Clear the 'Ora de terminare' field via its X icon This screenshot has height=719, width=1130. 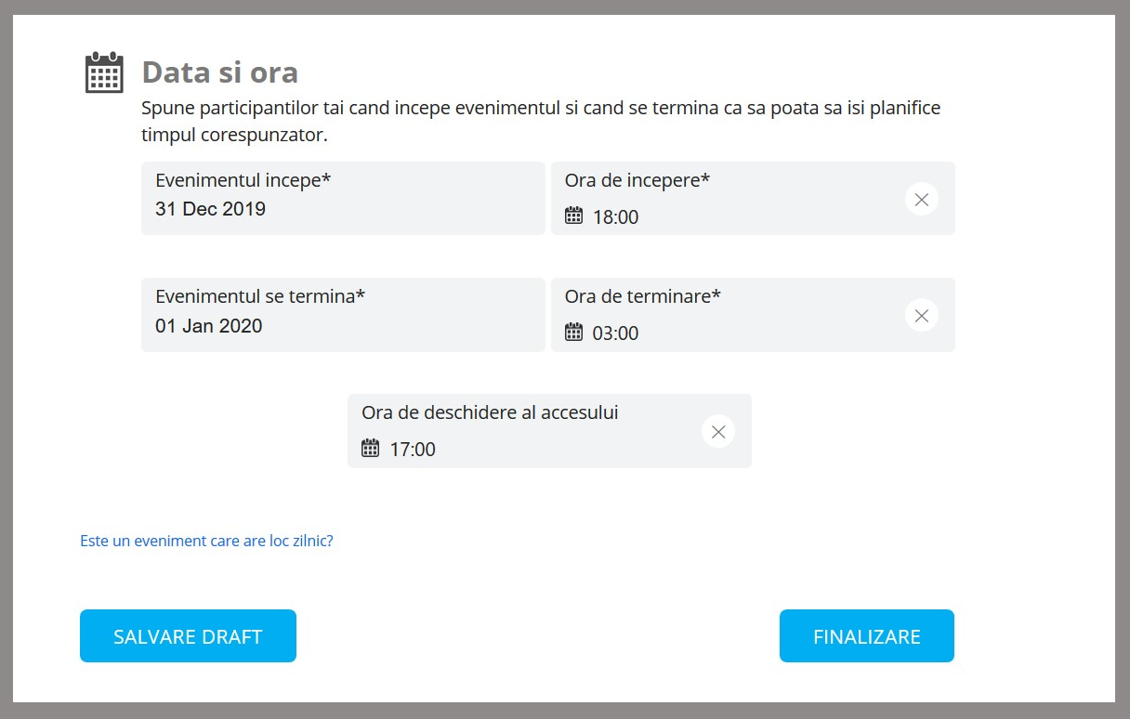tap(921, 315)
